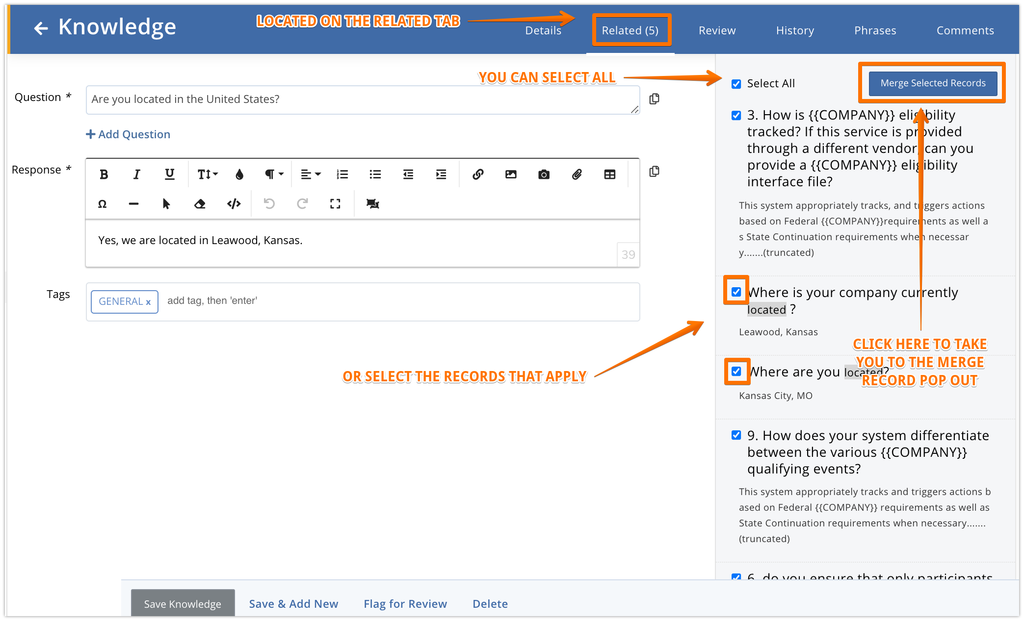Click into the Question text field
This screenshot has width=1024, height=621.
pos(363,100)
